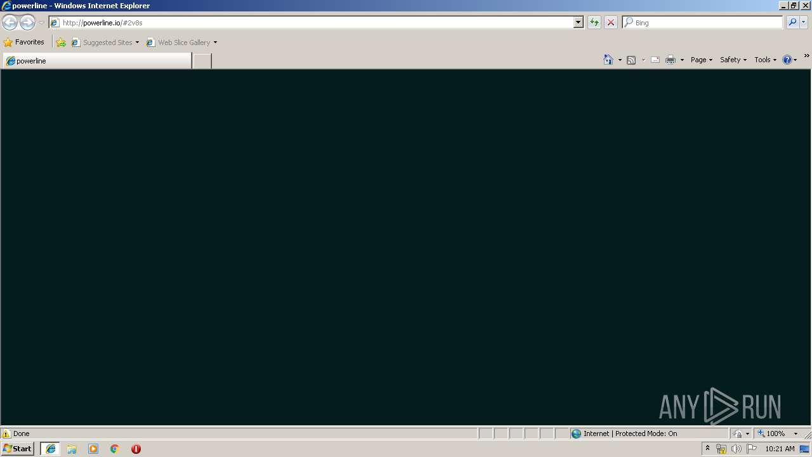
Task: Click the page icon in address bar
Action: click(x=55, y=23)
